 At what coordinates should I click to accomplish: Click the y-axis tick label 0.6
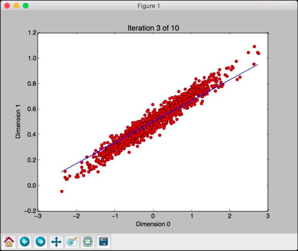click(x=32, y=109)
